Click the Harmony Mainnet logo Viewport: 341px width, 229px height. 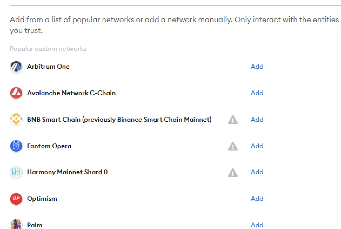16,172
